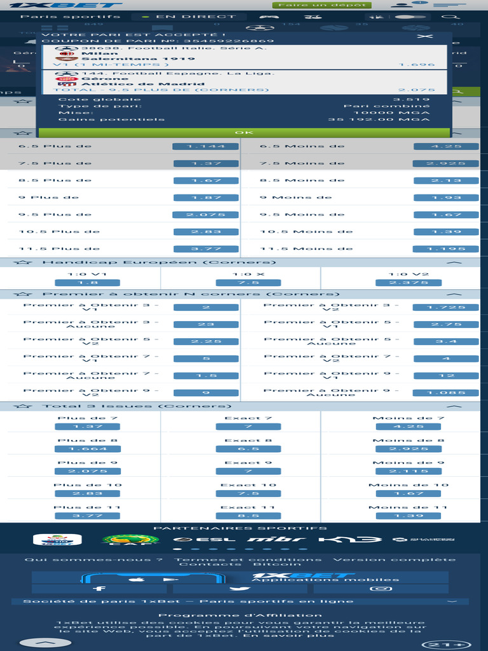Click the CAF partner logo
The width and height of the screenshot is (488, 651).
pos(131,539)
